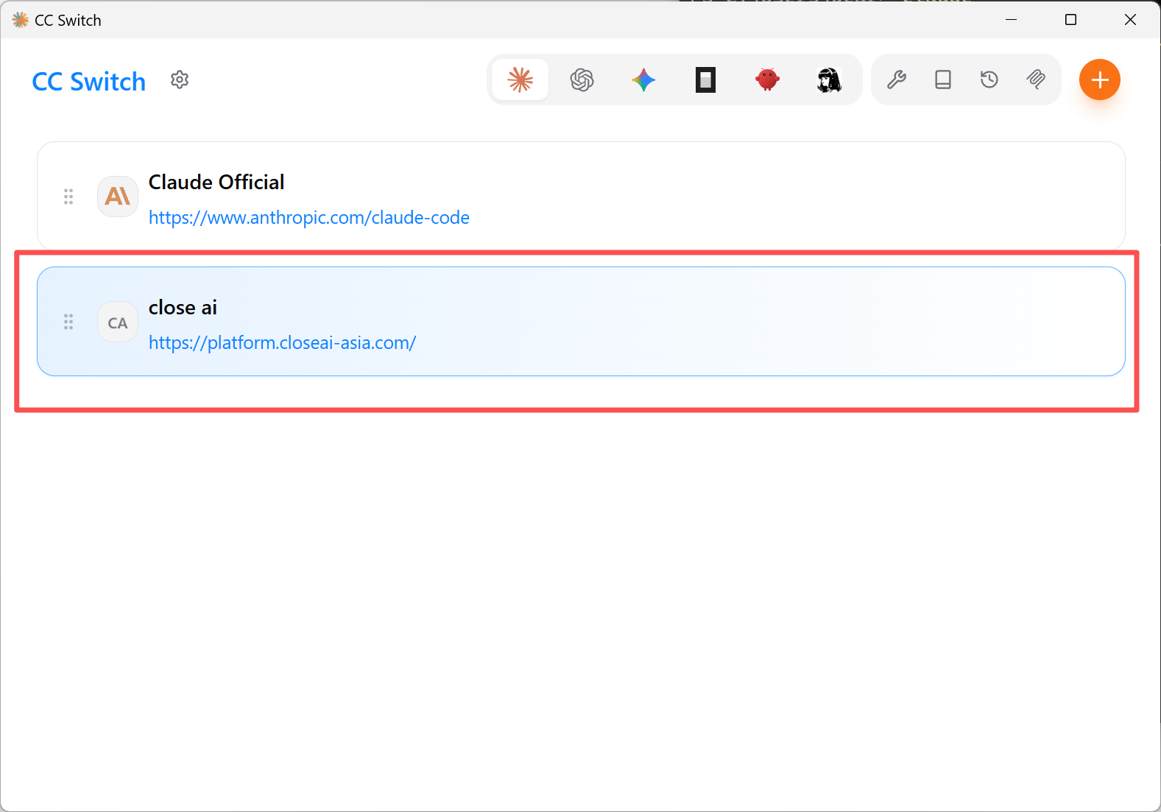Switch to the Gemini app tab

pos(643,80)
